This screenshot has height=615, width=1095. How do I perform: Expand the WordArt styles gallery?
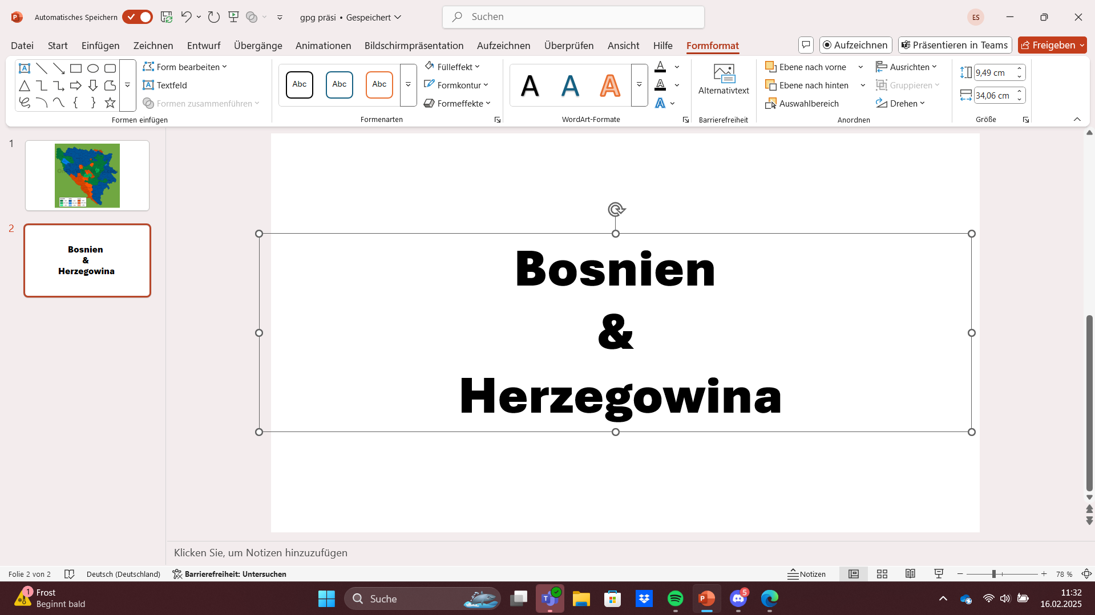click(639, 85)
